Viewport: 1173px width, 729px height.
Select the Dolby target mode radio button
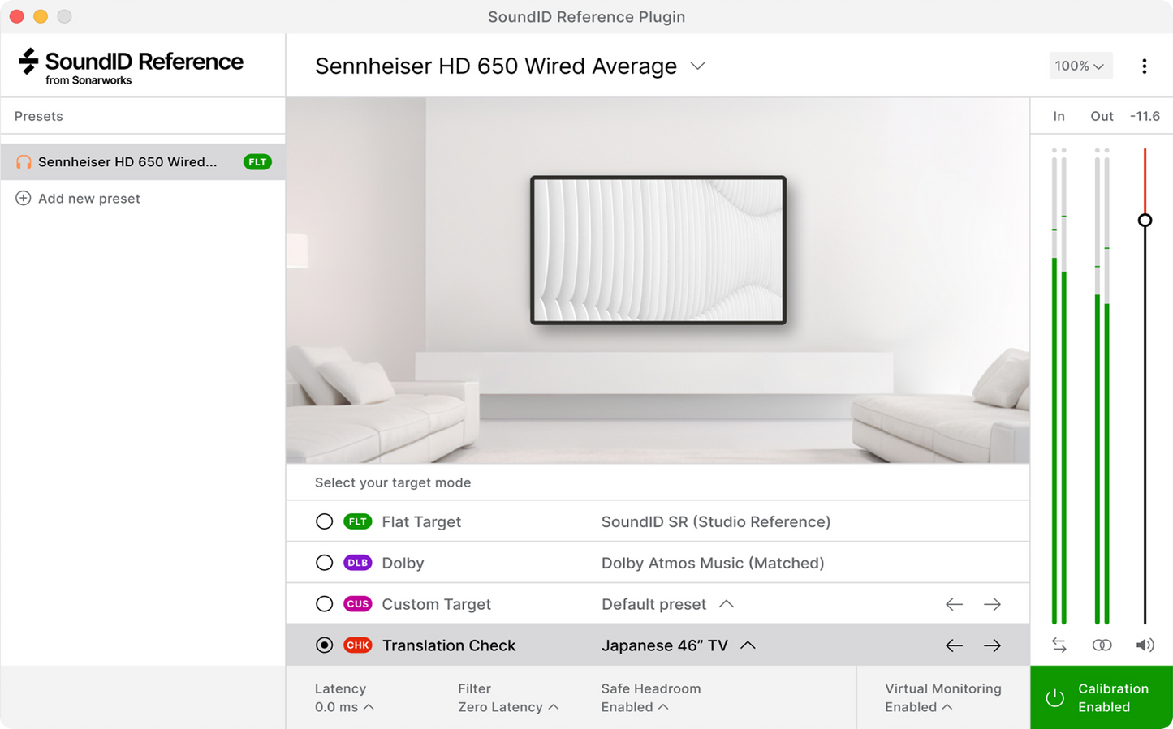point(324,563)
